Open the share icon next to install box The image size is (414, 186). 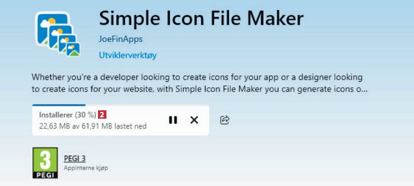pyautogui.click(x=225, y=120)
